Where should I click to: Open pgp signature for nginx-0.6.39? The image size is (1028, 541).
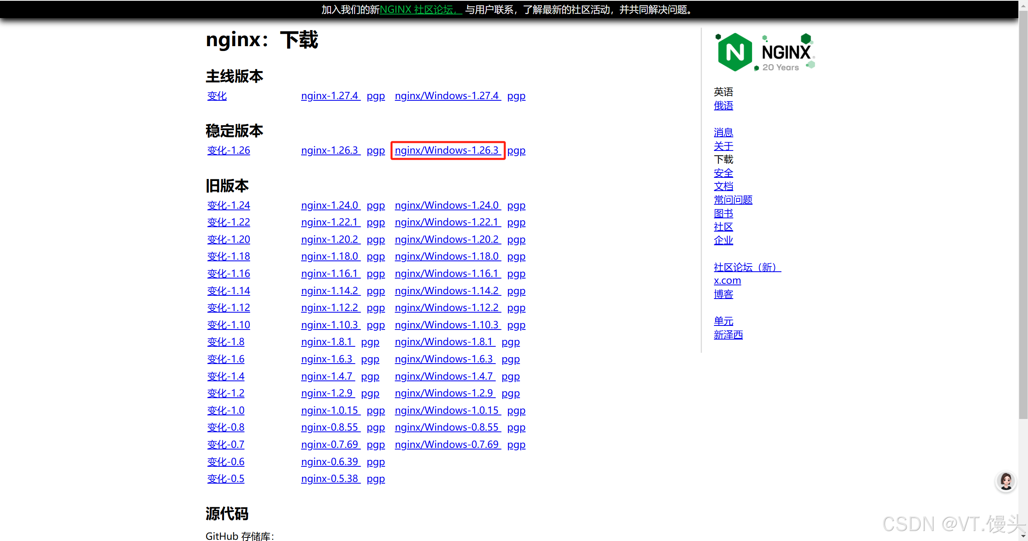[x=376, y=462]
